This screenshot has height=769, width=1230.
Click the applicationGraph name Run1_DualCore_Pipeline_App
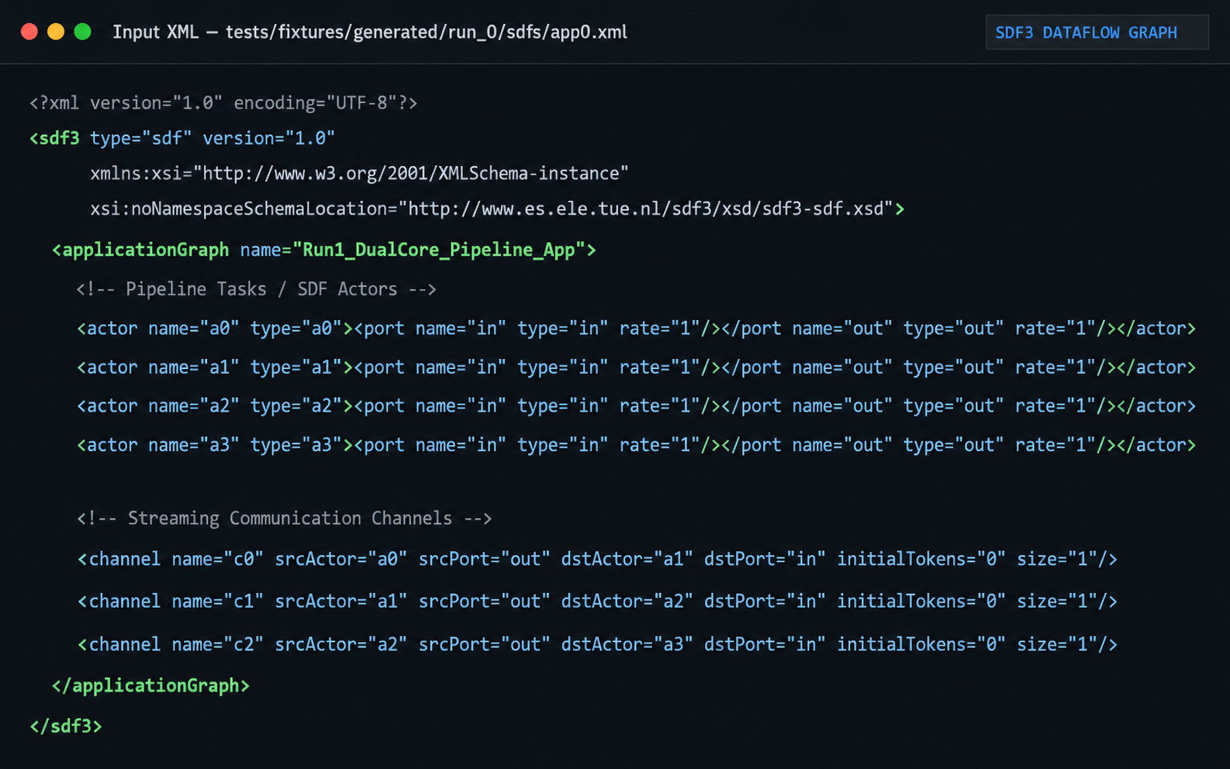point(439,250)
